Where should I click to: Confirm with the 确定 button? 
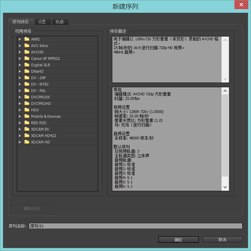click(178, 239)
